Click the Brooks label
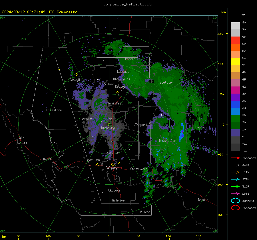Image resolution: width=257 pixels, height=240 pixels. click(x=203, y=200)
